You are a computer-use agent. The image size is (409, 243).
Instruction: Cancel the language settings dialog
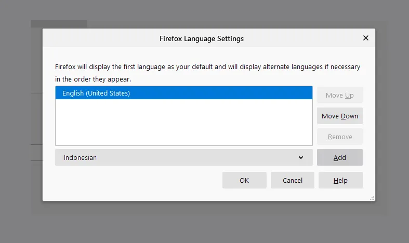point(293,180)
